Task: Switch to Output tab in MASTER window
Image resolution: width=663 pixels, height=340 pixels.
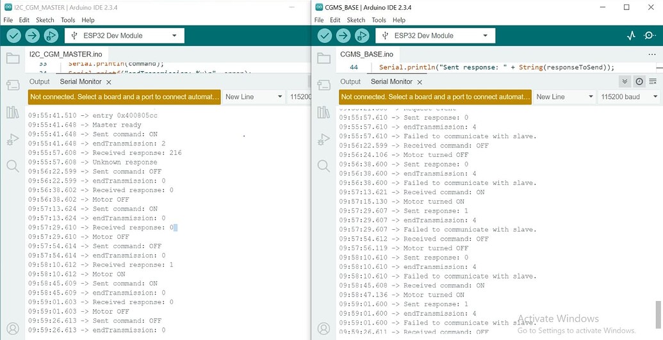Action: (x=39, y=81)
